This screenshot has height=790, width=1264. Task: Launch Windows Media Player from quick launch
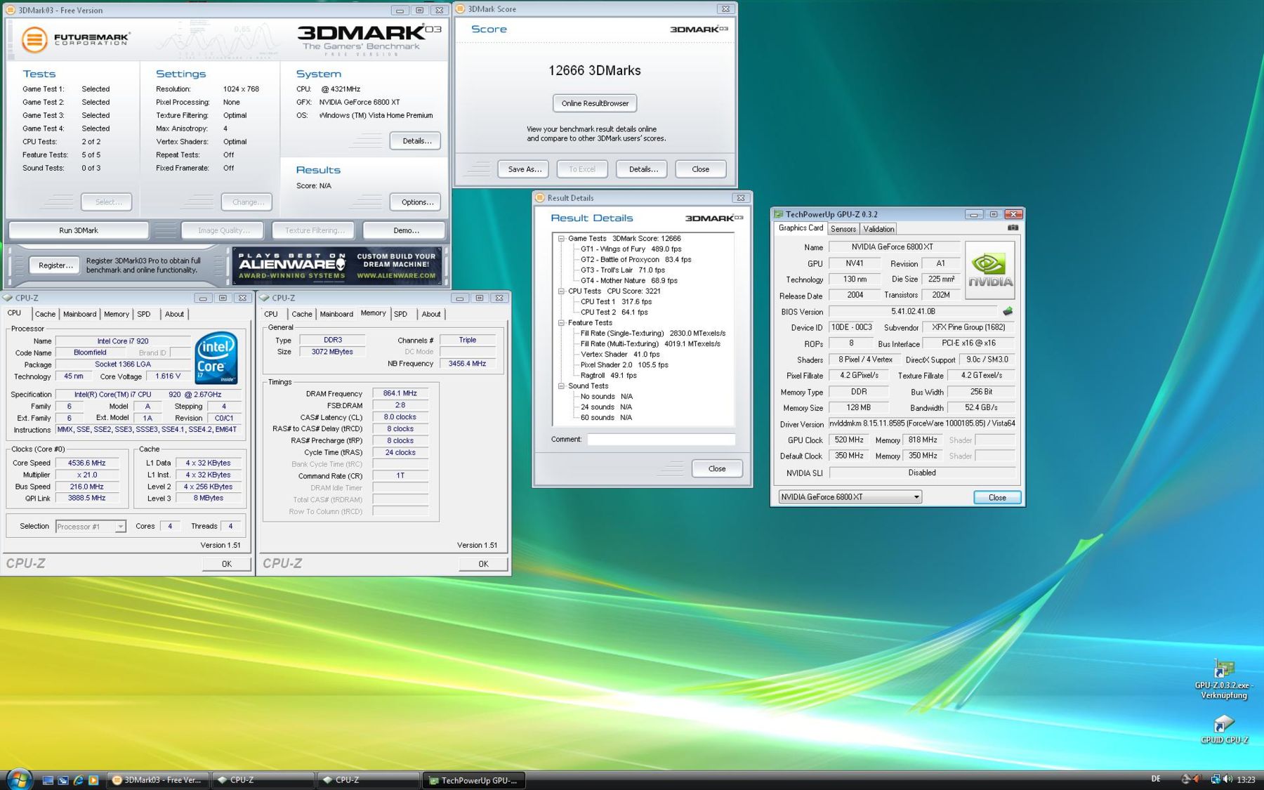[x=93, y=780]
